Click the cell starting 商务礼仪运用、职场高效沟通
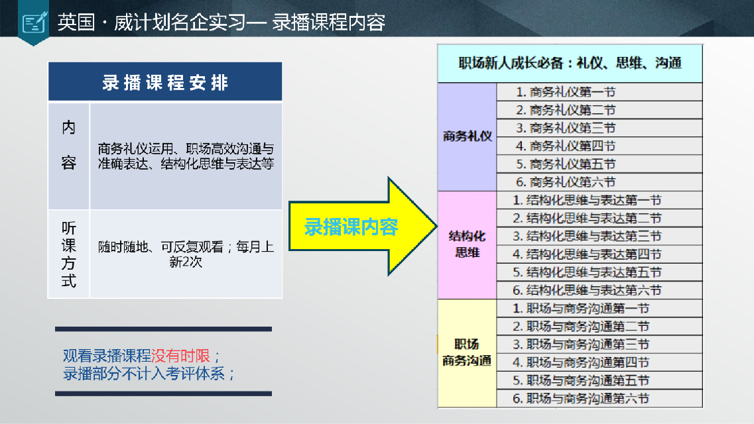The width and height of the screenshot is (754, 424). [186, 156]
